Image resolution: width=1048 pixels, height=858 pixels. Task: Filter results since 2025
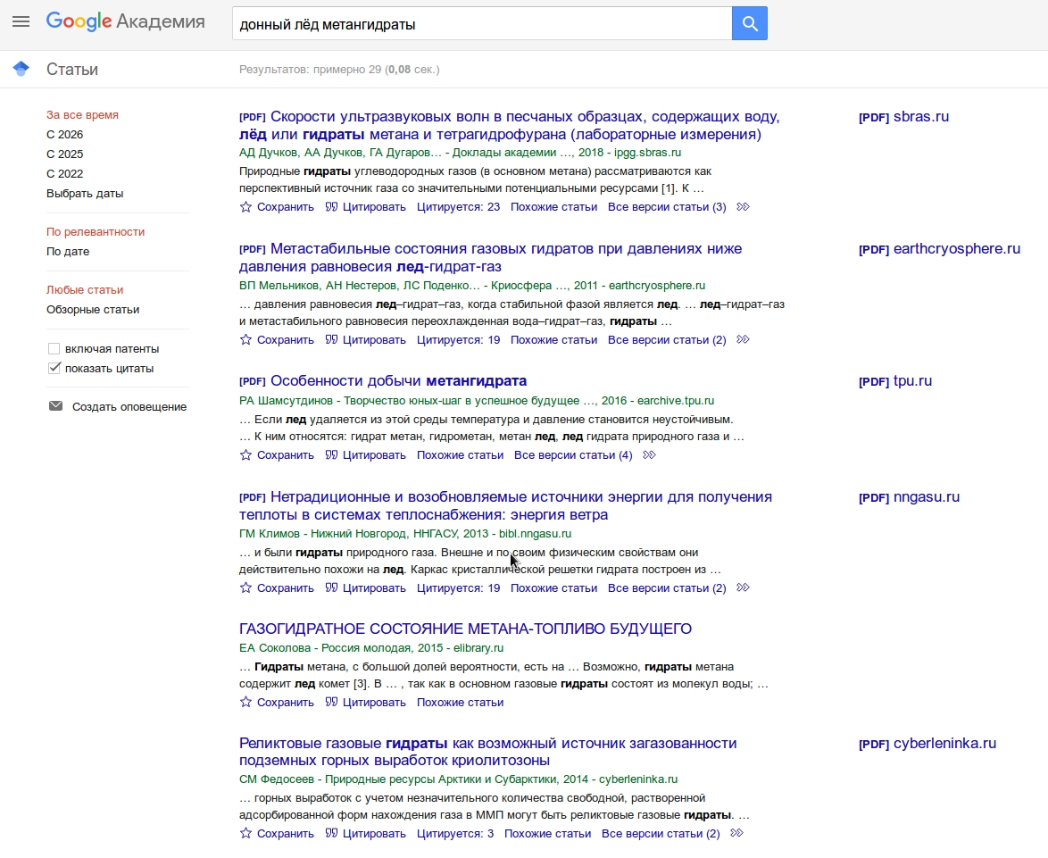(64, 154)
